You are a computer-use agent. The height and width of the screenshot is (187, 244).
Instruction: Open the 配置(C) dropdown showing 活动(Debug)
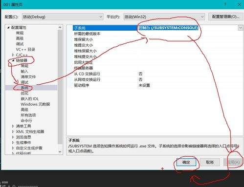63,17
